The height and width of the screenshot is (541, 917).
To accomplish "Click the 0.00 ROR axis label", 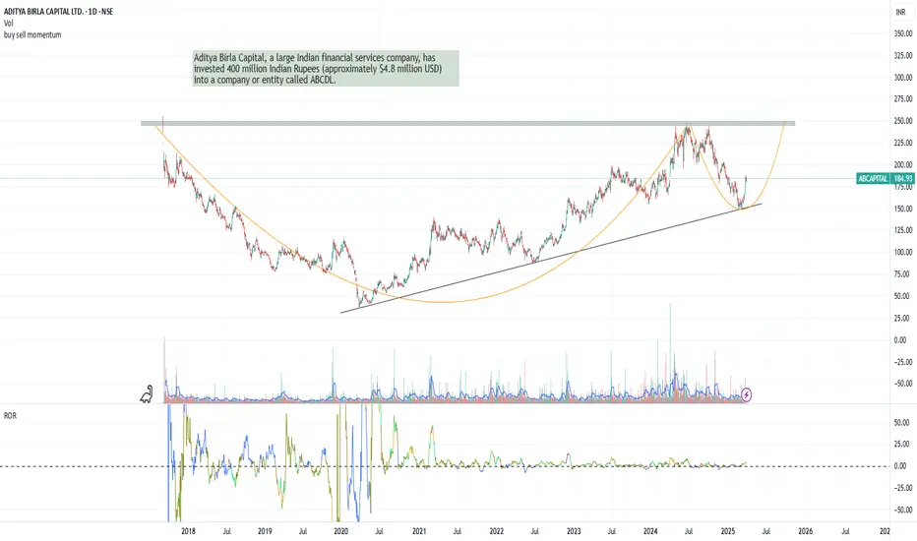I will tap(901, 466).
